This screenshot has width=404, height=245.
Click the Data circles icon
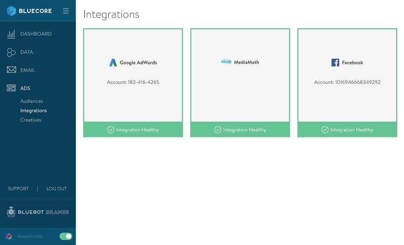[11, 52]
